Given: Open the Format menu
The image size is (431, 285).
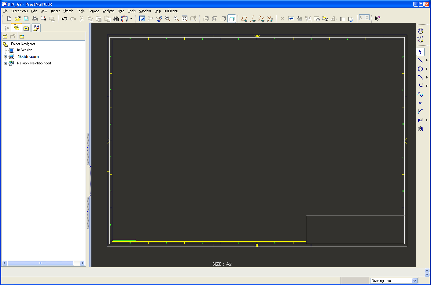Looking at the screenshot, I should 94,11.
